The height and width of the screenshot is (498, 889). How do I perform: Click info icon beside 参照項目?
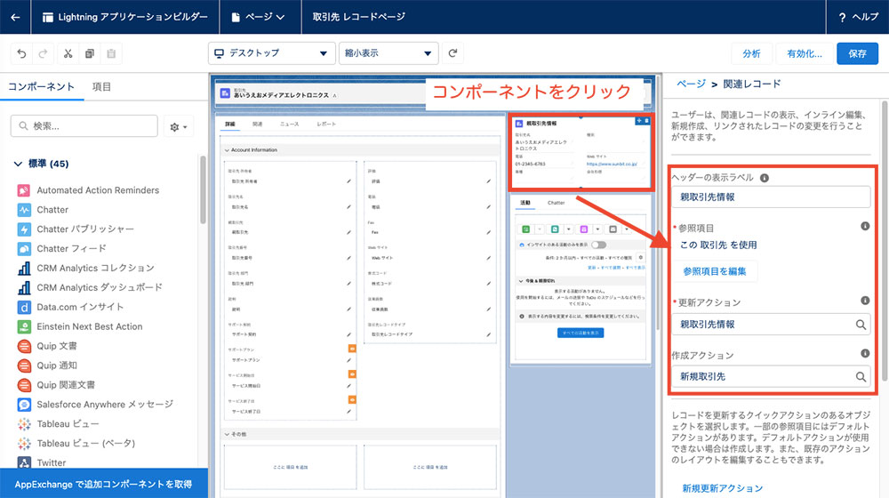pyautogui.click(x=865, y=226)
